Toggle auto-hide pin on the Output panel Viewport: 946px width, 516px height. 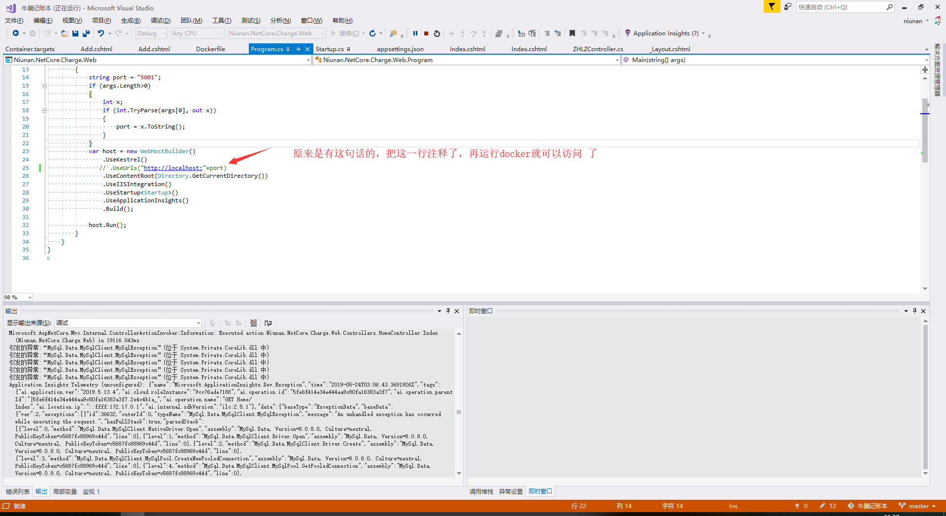tap(448, 311)
